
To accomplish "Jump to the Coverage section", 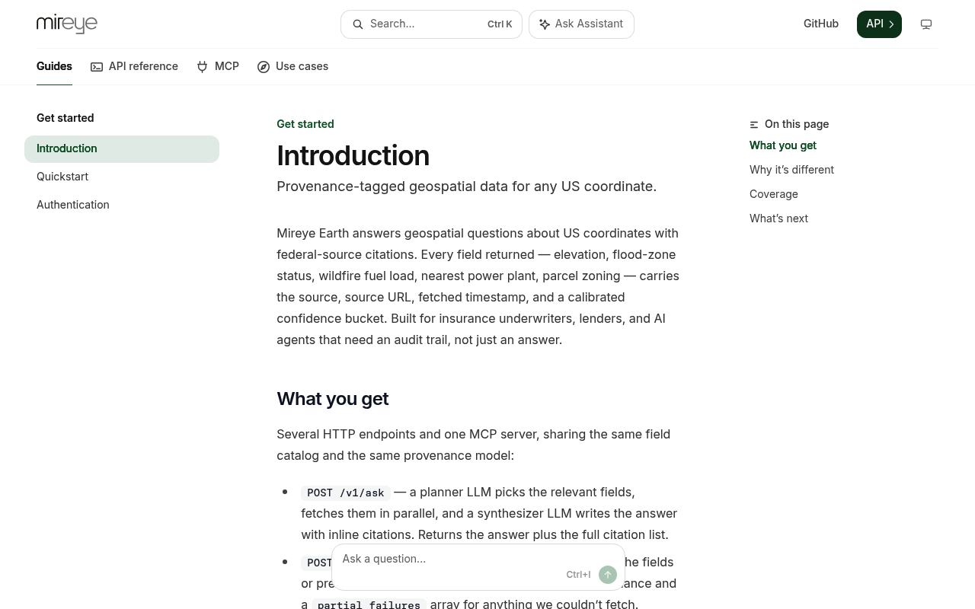I will coord(773,194).
